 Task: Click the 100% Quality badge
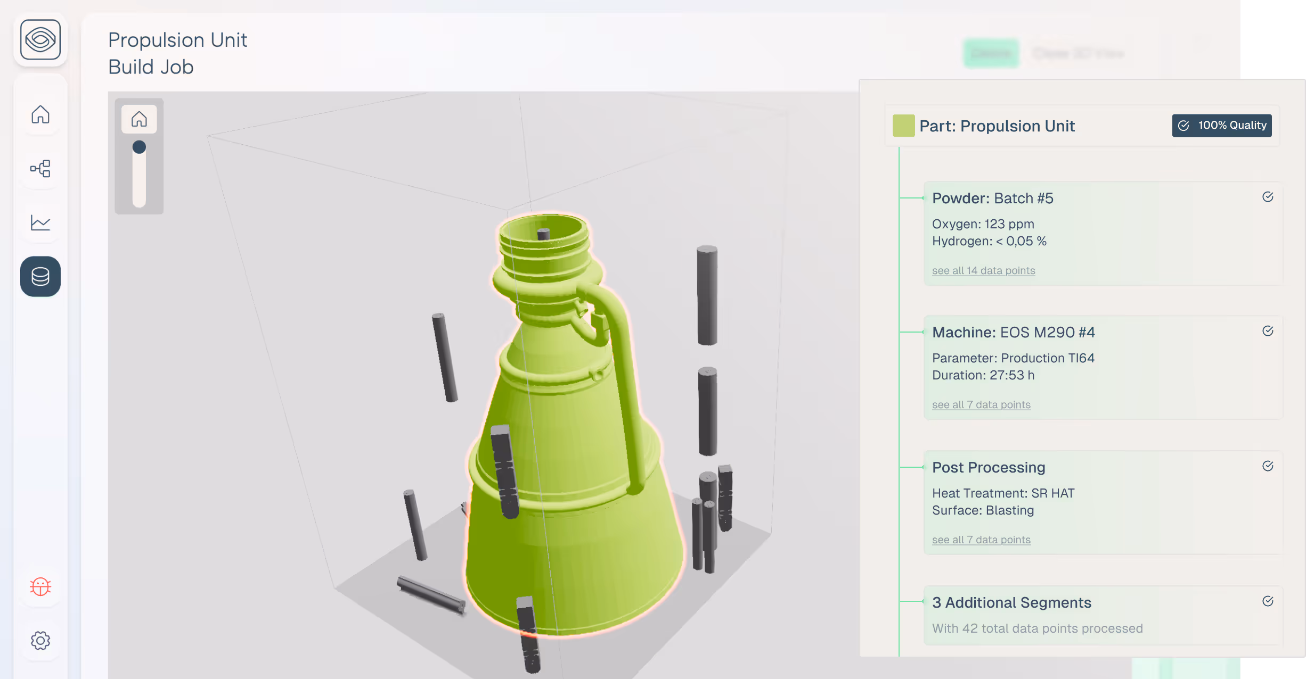[1221, 126]
